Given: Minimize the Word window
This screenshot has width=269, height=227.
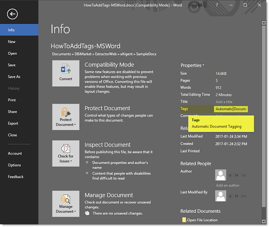Looking at the screenshot, I should 231,5.
